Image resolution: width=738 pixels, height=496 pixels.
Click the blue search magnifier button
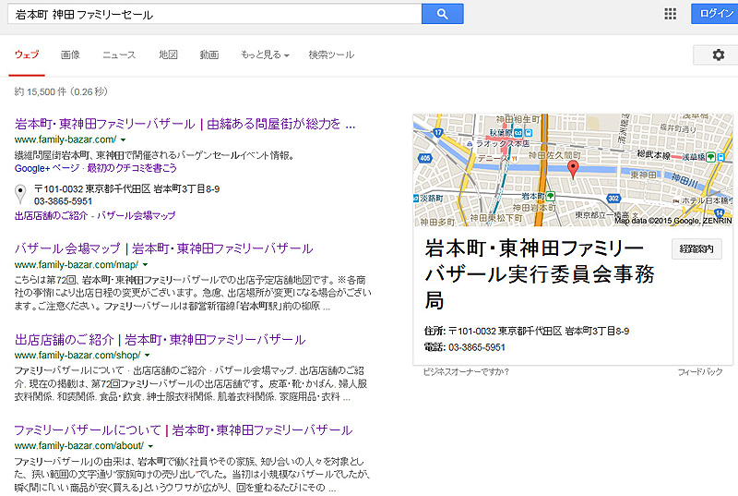click(443, 14)
